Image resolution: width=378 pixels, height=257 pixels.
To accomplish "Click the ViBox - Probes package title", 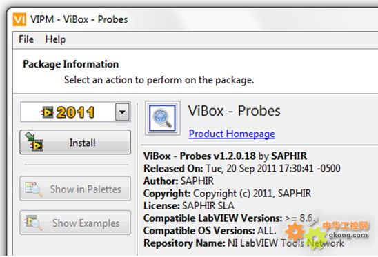I will pyautogui.click(x=235, y=111).
